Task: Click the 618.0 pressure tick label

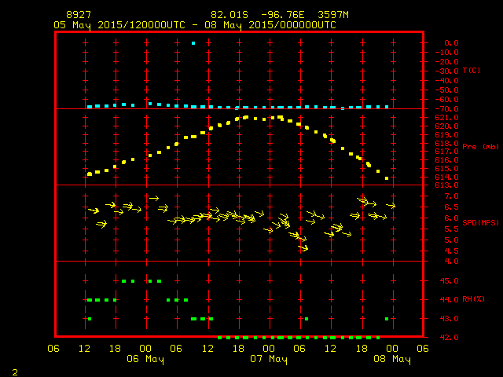Action: (447, 143)
